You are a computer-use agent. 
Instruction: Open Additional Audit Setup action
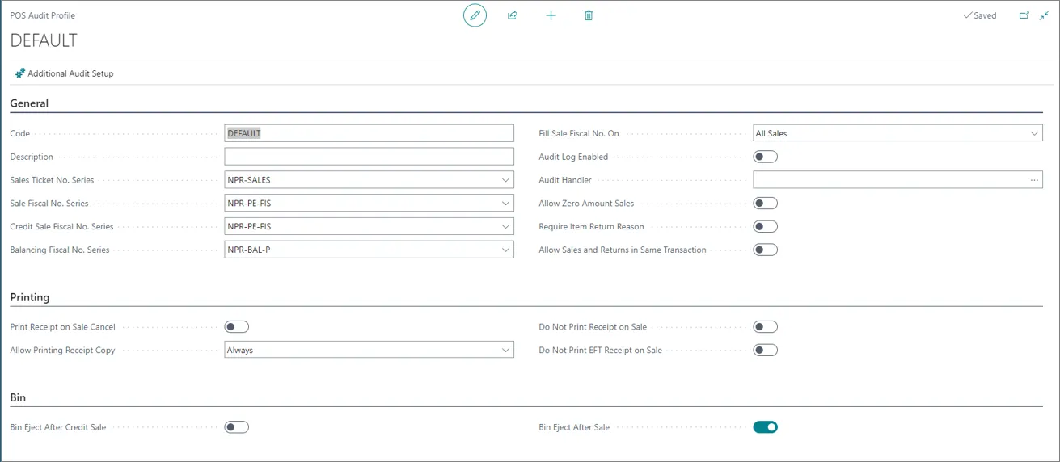coord(65,73)
